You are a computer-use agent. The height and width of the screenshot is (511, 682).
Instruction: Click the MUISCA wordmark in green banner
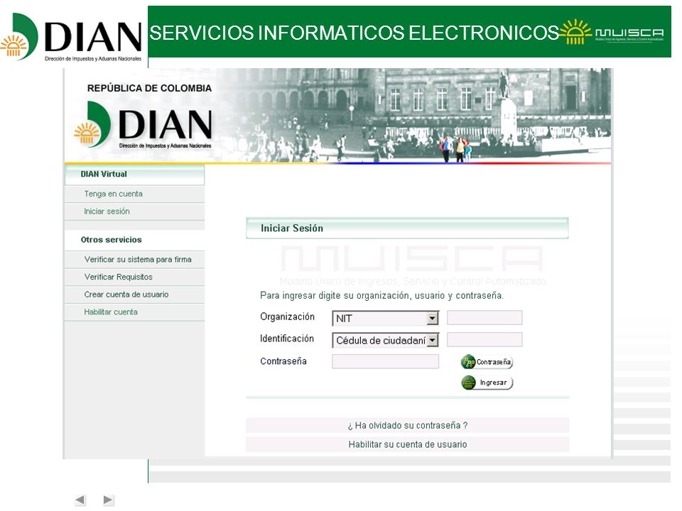629,33
